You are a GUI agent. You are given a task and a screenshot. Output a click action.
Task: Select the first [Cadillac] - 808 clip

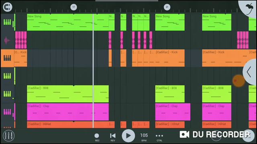pos(68,94)
